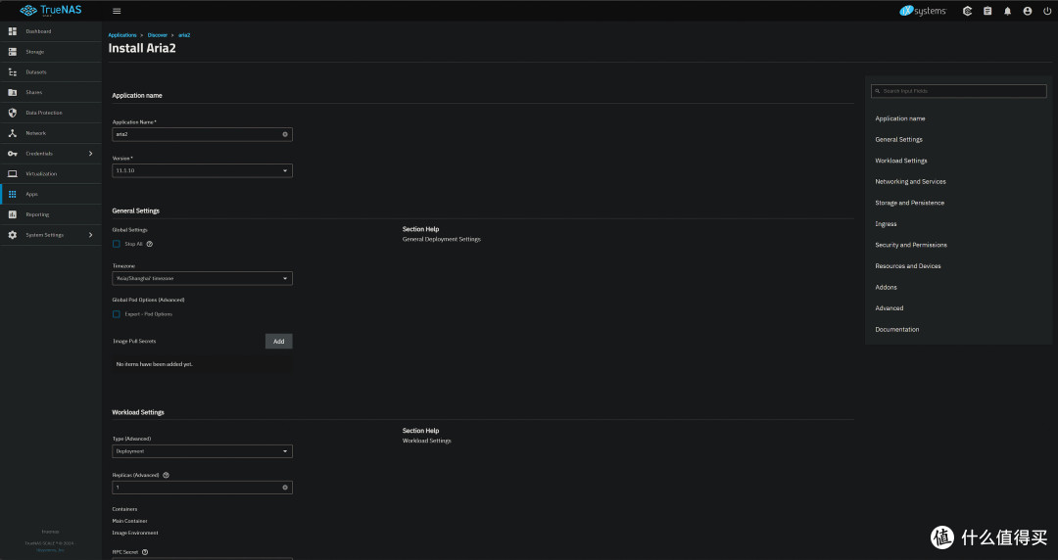Click the aria2 breadcrumb

point(184,35)
